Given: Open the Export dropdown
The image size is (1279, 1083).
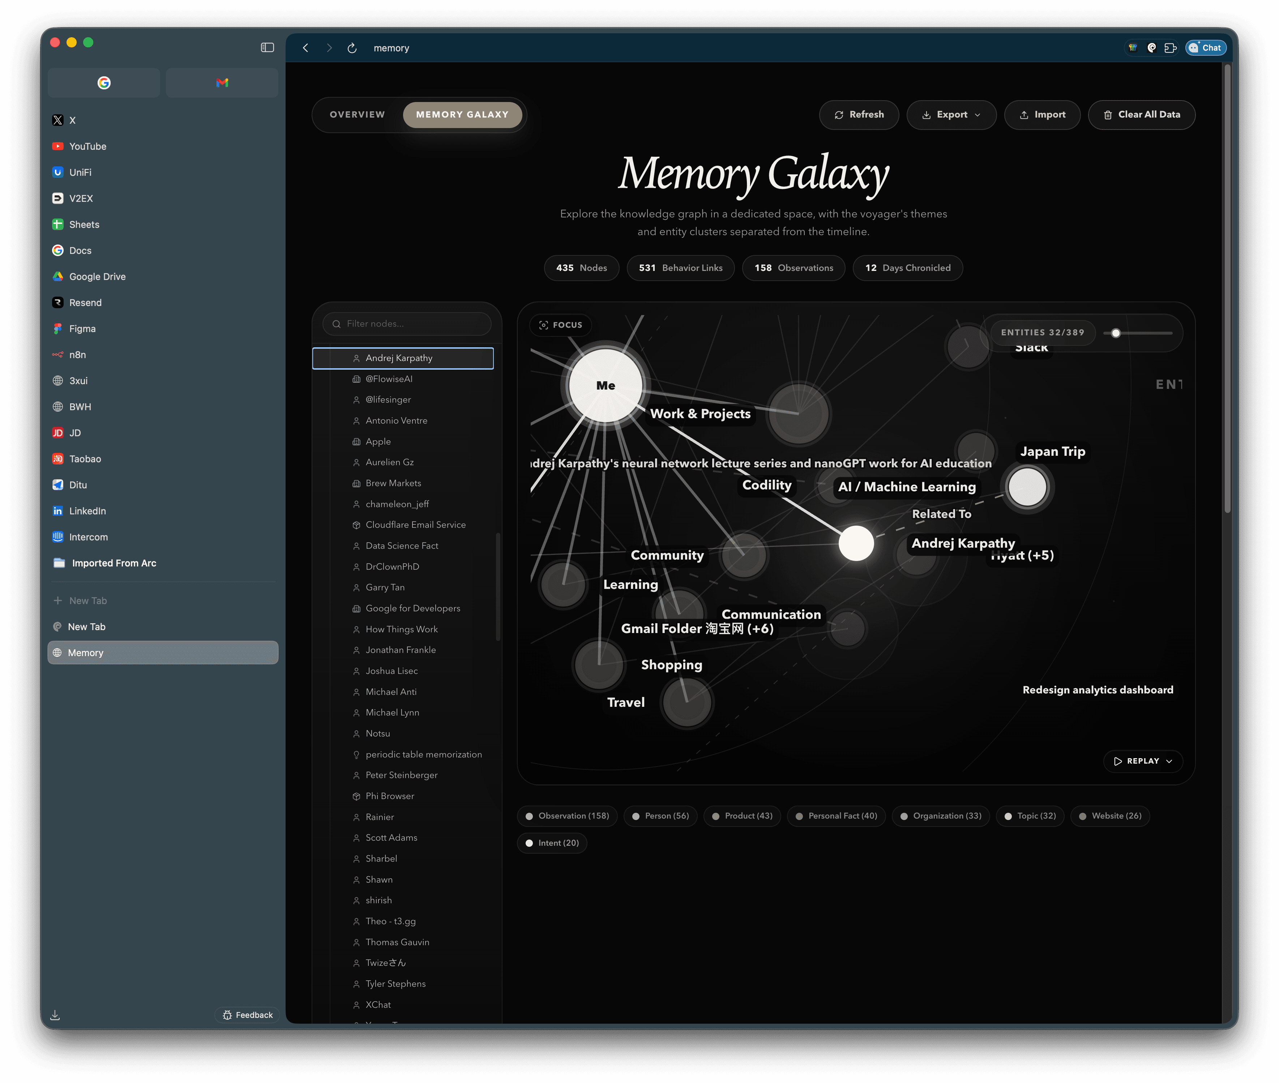Looking at the screenshot, I should (x=951, y=115).
